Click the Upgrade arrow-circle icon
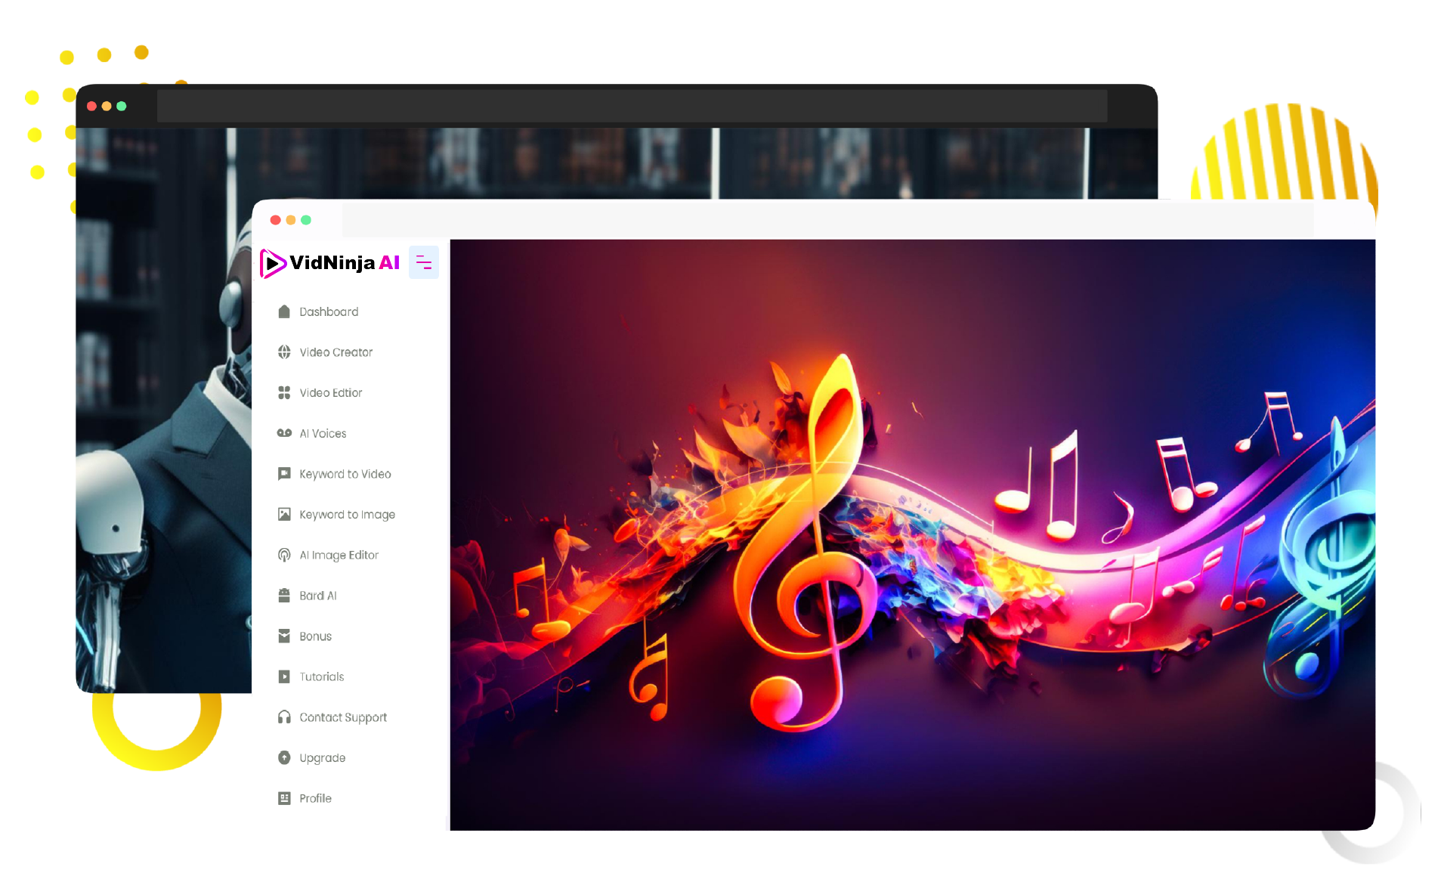Image resolution: width=1441 pixels, height=870 pixels. (x=284, y=757)
